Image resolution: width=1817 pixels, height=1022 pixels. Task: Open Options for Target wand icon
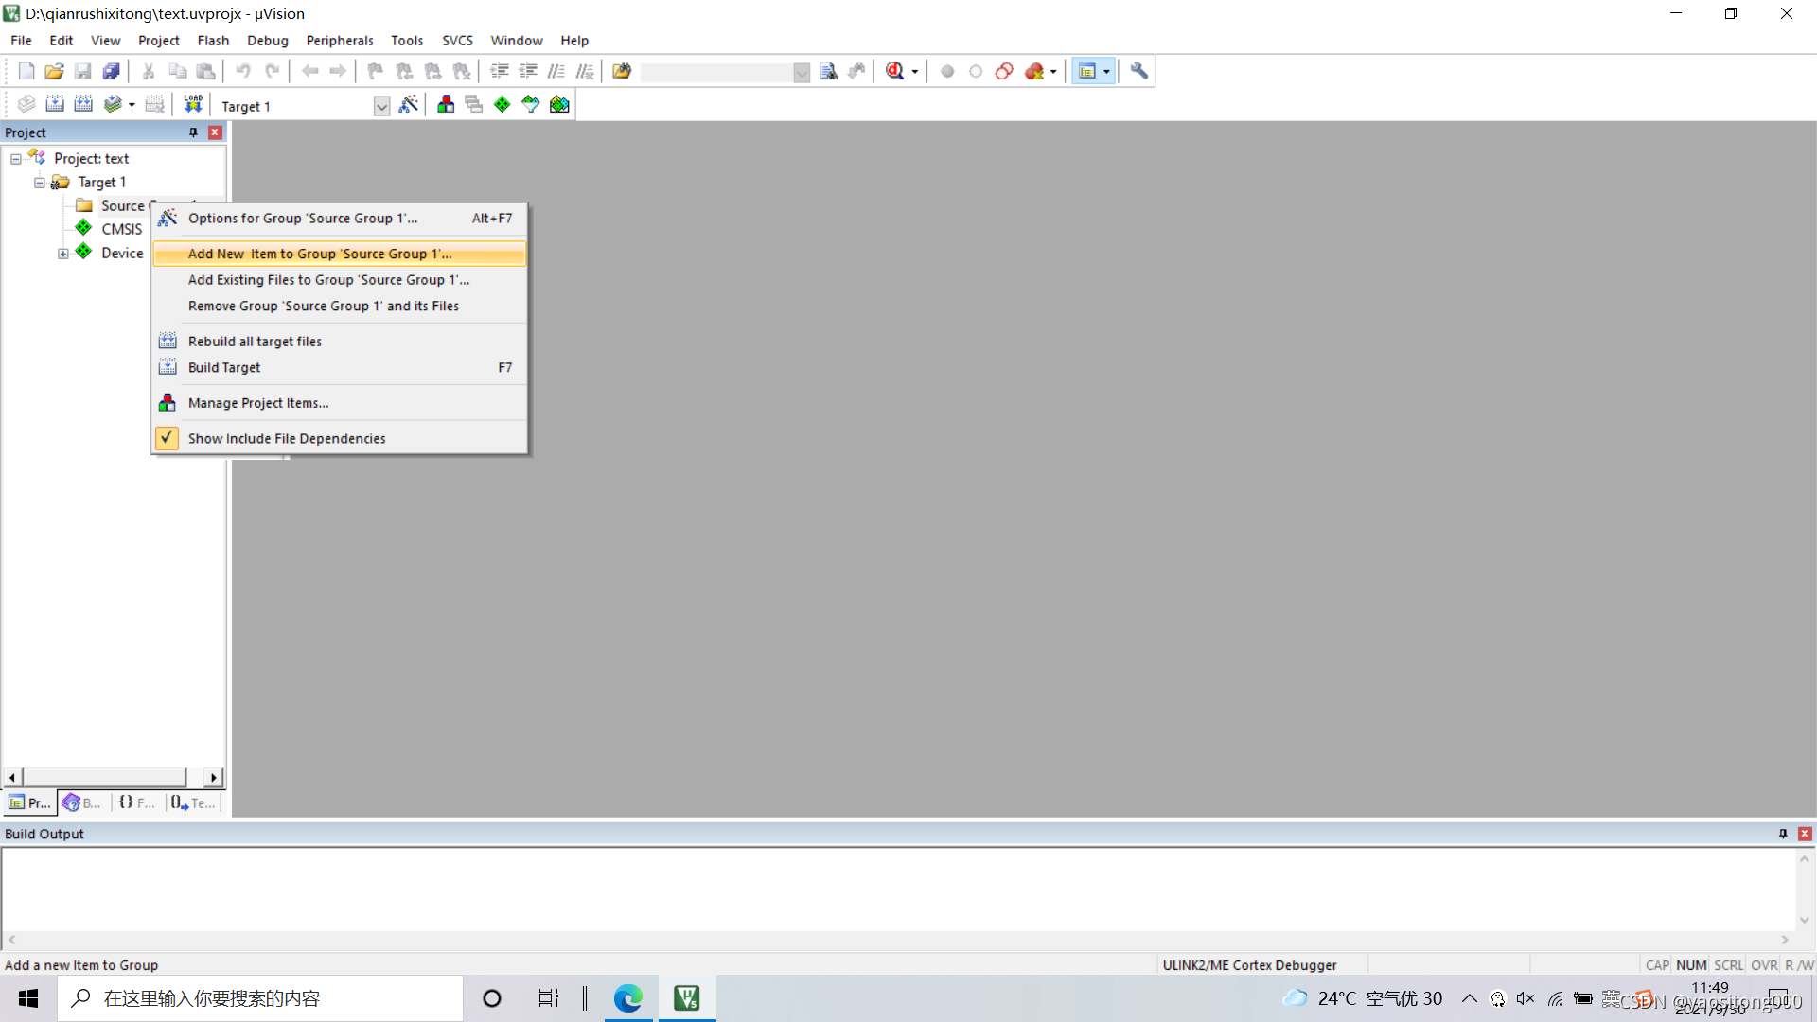pos(409,104)
